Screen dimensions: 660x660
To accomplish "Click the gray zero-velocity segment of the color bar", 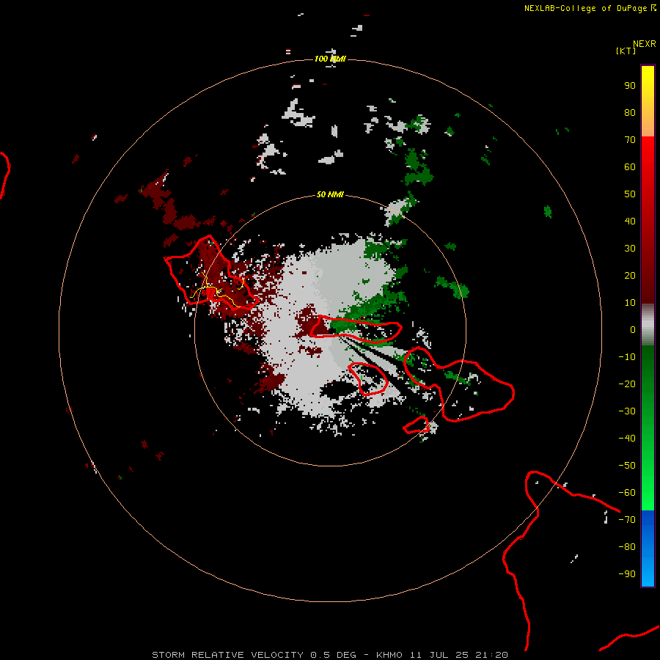I will (x=648, y=325).
